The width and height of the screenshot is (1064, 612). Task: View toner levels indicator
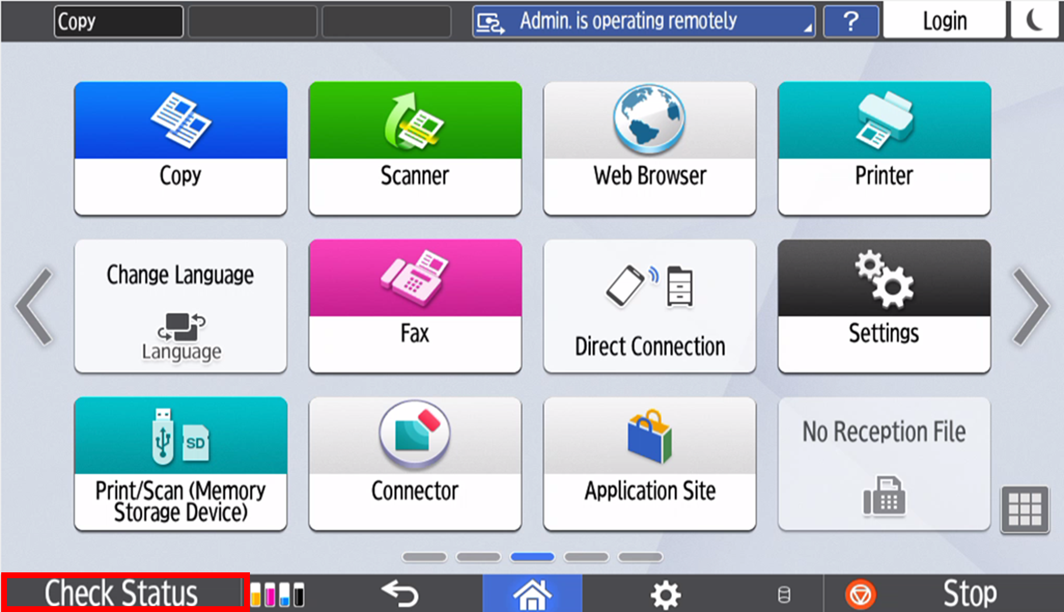(277, 594)
